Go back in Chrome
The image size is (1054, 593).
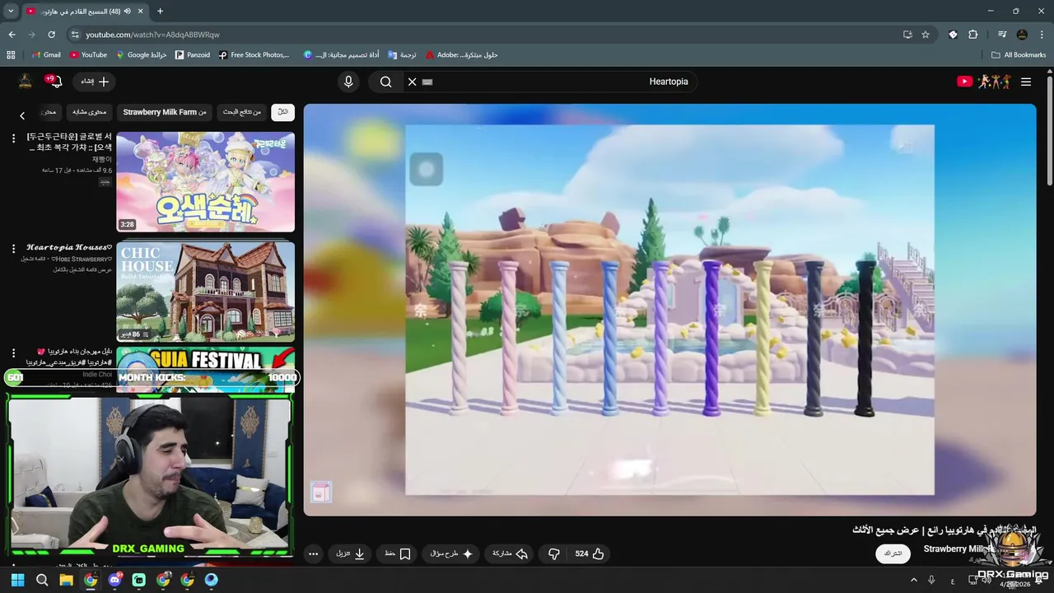point(12,35)
